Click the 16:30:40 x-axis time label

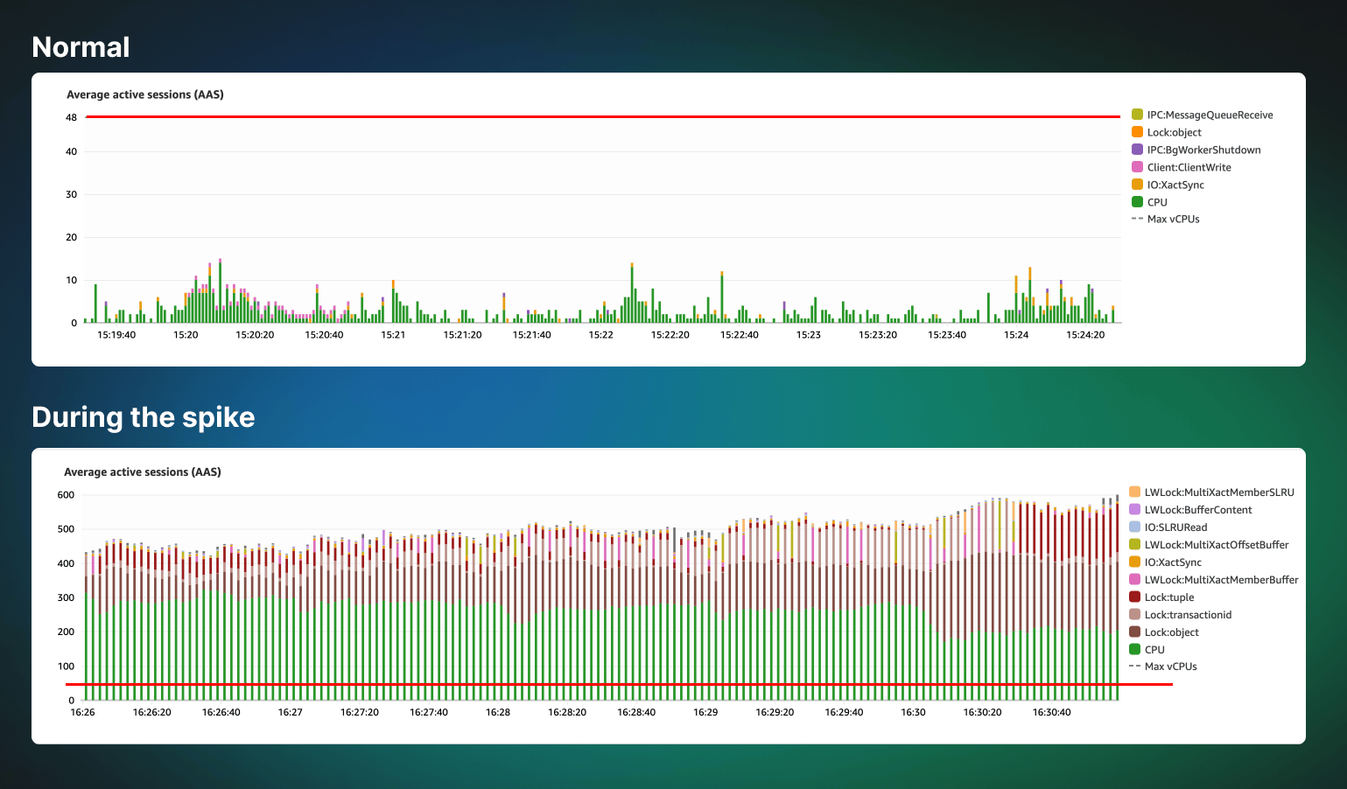pyautogui.click(x=1051, y=712)
